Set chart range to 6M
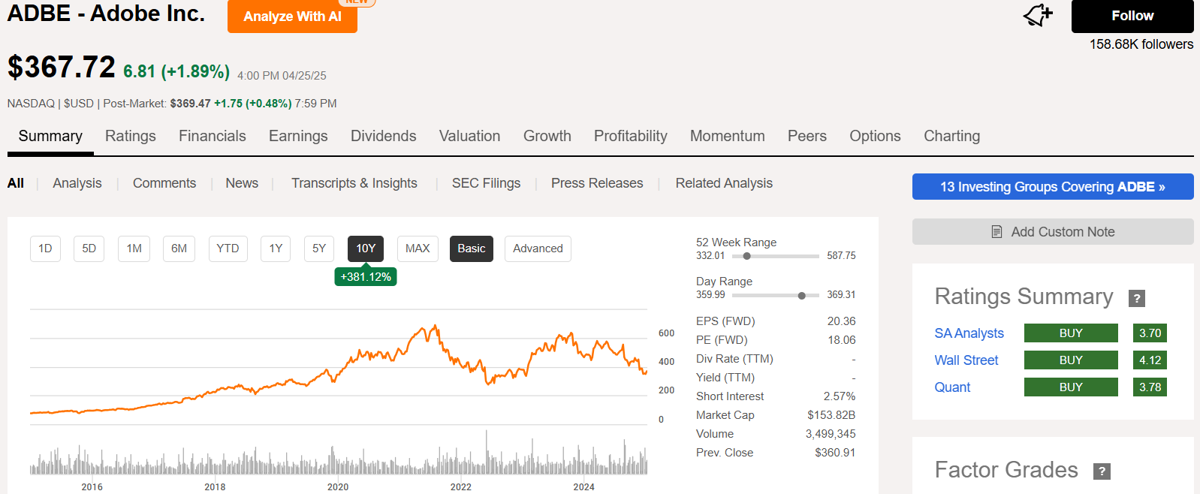Viewport: 1200px width, 494px height. [179, 249]
